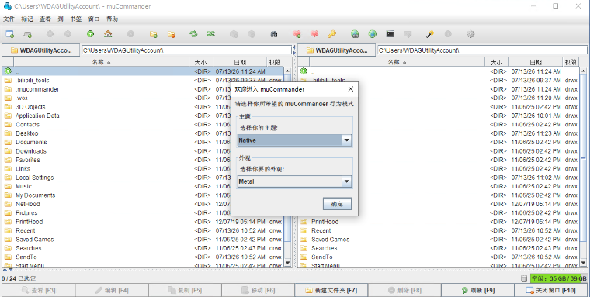Click right panel vertical scrollbar up arrow
The height and width of the screenshot is (297, 590).
coord(584,71)
